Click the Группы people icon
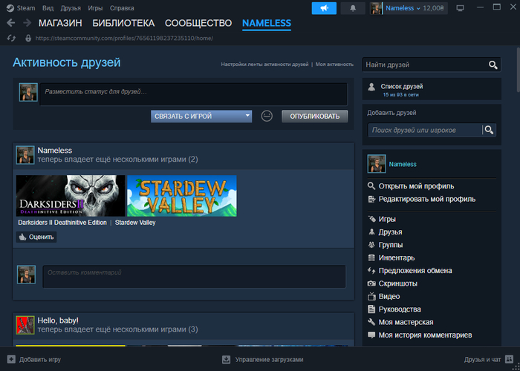The image size is (520, 371). pyautogui.click(x=371, y=245)
